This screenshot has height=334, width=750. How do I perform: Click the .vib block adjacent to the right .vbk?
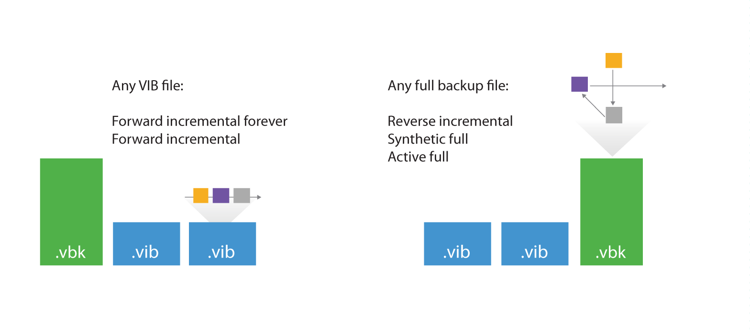pos(535,243)
